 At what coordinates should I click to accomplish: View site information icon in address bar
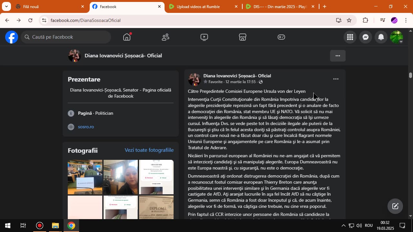(44, 20)
